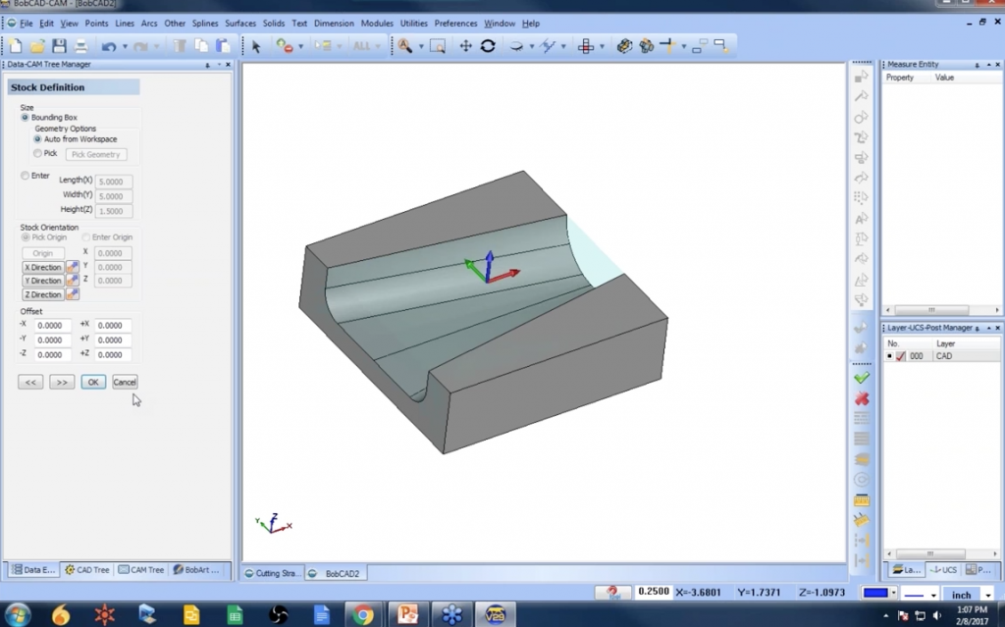Click the -X offset input field
Screen dimensions: 1005x627
51,326
